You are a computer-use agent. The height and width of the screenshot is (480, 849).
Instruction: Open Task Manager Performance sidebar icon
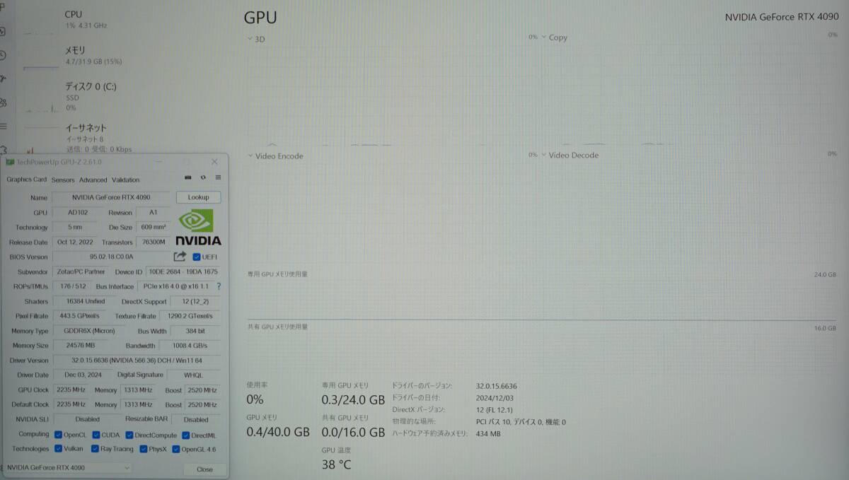pos(3,32)
